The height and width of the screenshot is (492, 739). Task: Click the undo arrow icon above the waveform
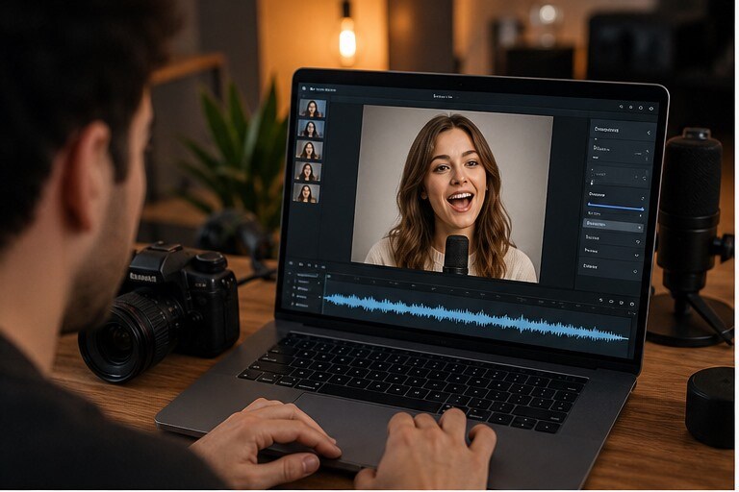coord(600,300)
